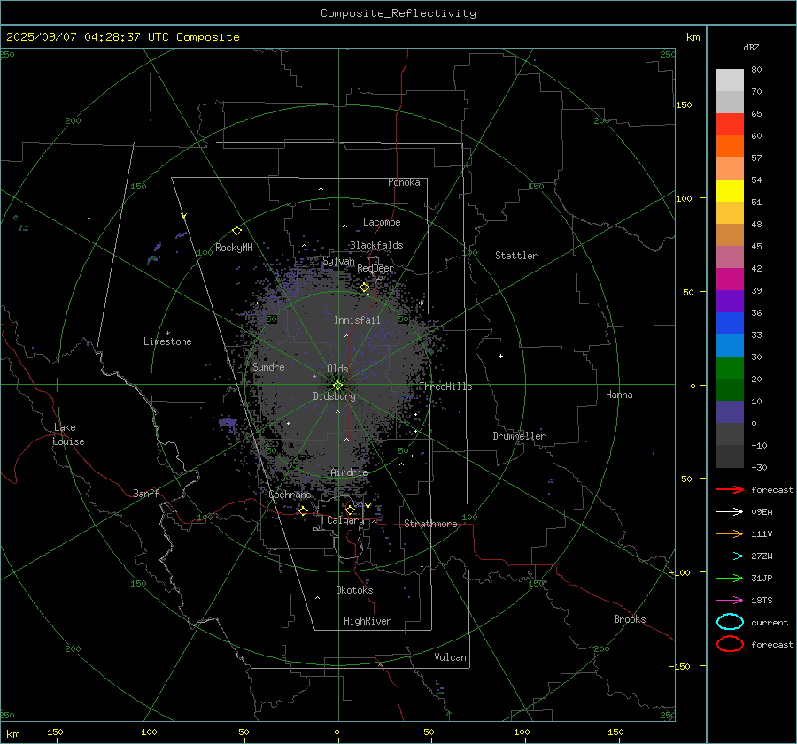The width and height of the screenshot is (797, 744).
Task: Click the green swatch between 30 and 20
Action: click(730, 367)
